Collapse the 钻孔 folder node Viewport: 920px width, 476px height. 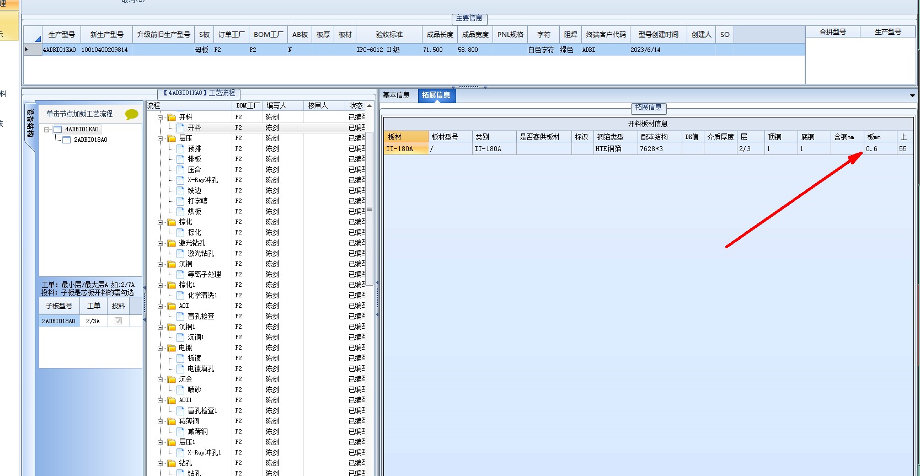click(x=161, y=463)
